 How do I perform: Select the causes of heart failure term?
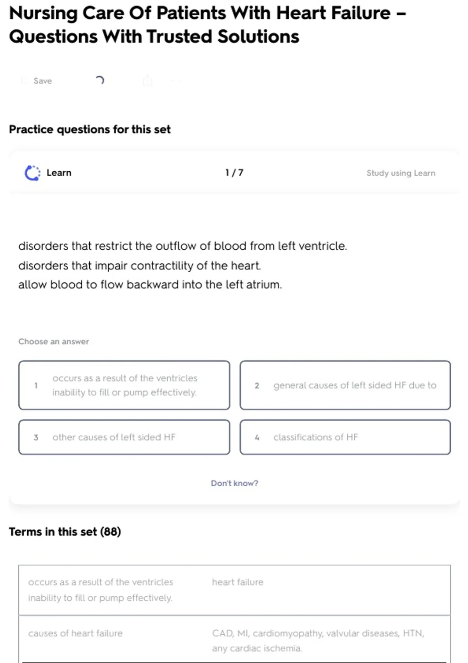[x=75, y=633]
